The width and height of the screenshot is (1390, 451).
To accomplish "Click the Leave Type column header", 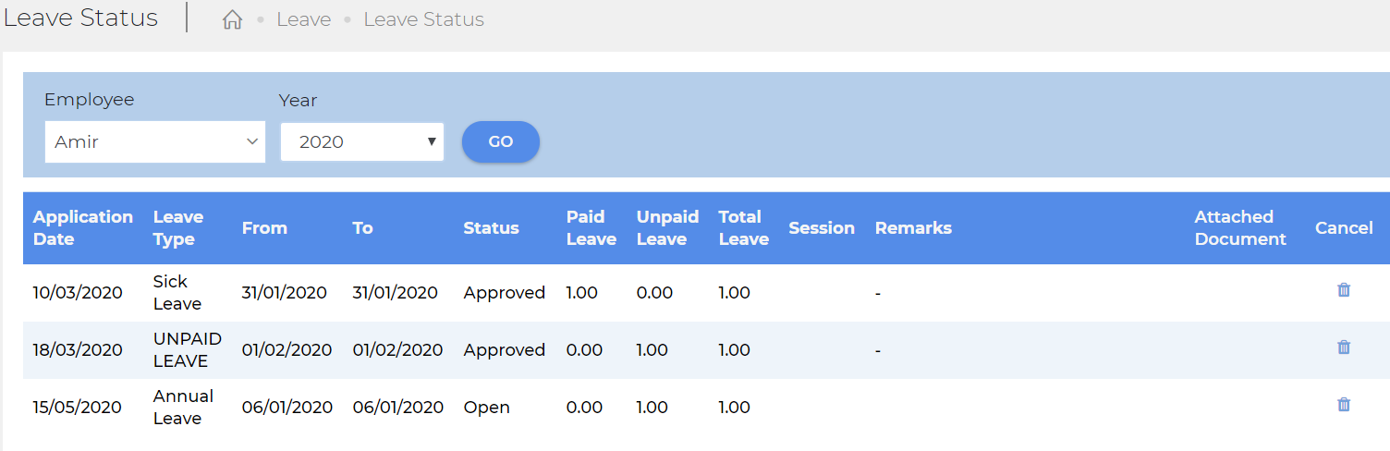I will point(178,228).
